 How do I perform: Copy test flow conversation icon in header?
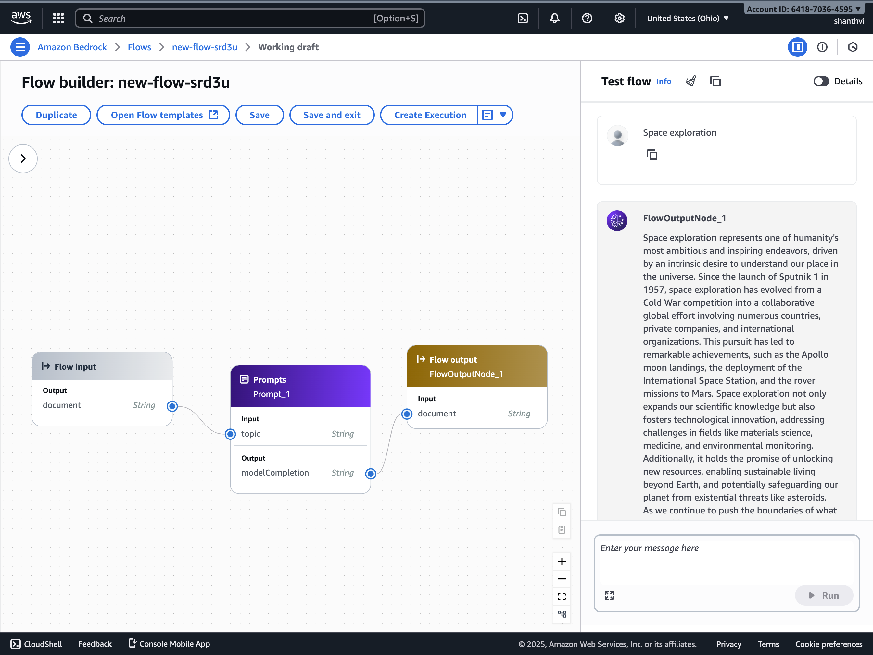tap(715, 81)
